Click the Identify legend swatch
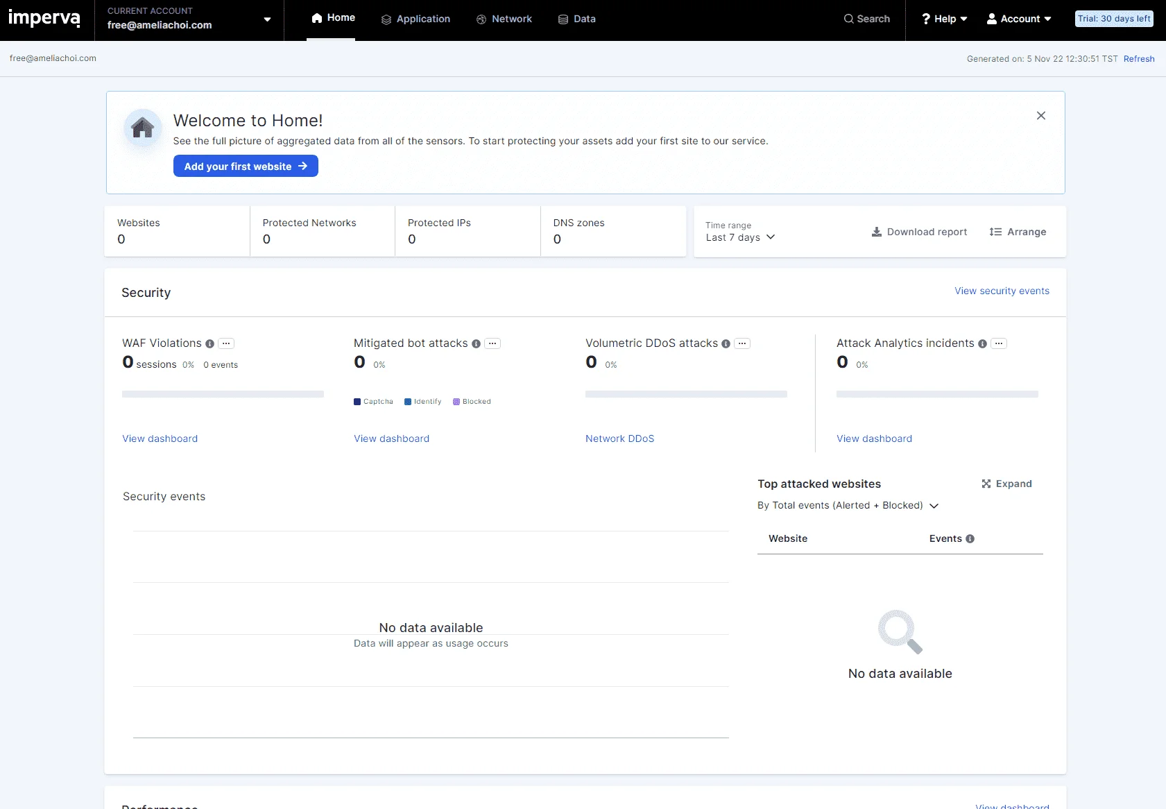Image resolution: width=1166 pixels, height=809 pixels. pos(408,402)
